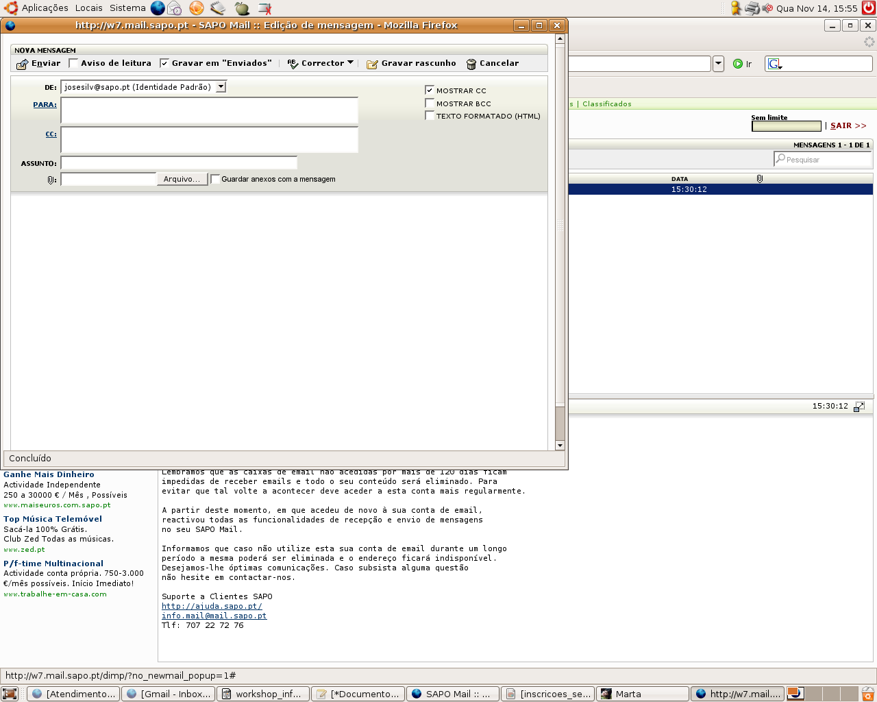Click the compose scrollbar down arrow
The image size is (877, 702).
tap(560, 446)
